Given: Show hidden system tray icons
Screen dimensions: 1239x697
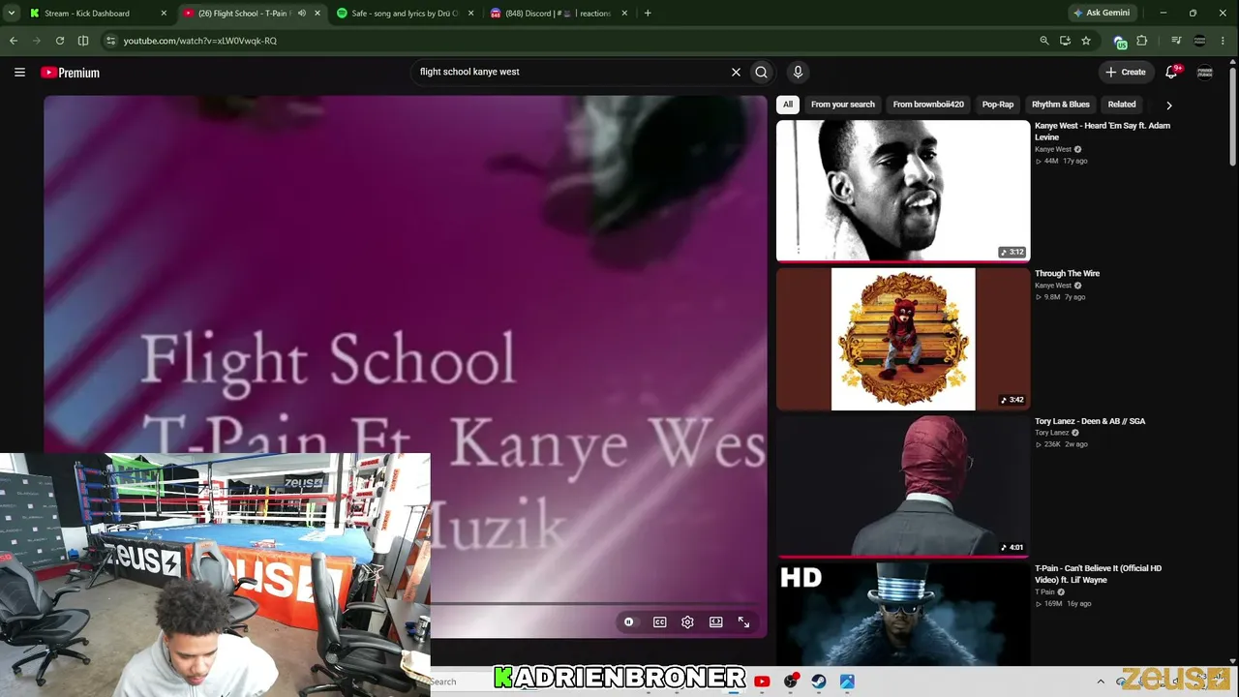Looking at the screenshot, I should 1101,682.
